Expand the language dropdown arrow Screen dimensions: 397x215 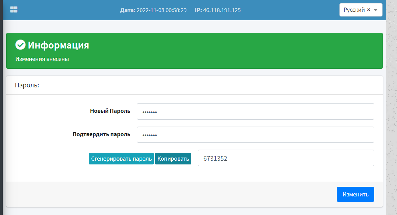click(376, 10)
